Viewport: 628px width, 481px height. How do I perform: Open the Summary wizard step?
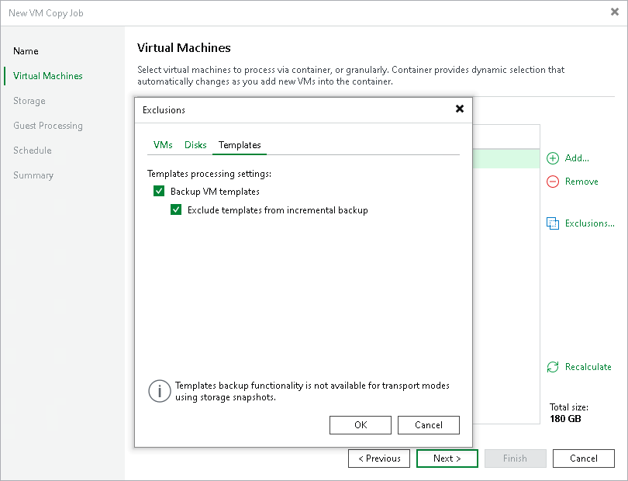tap(33, 175)
